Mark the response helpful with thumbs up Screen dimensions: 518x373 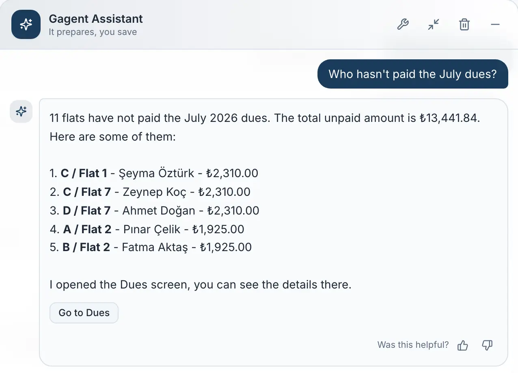pyautogui.click(x=463, y=345)
